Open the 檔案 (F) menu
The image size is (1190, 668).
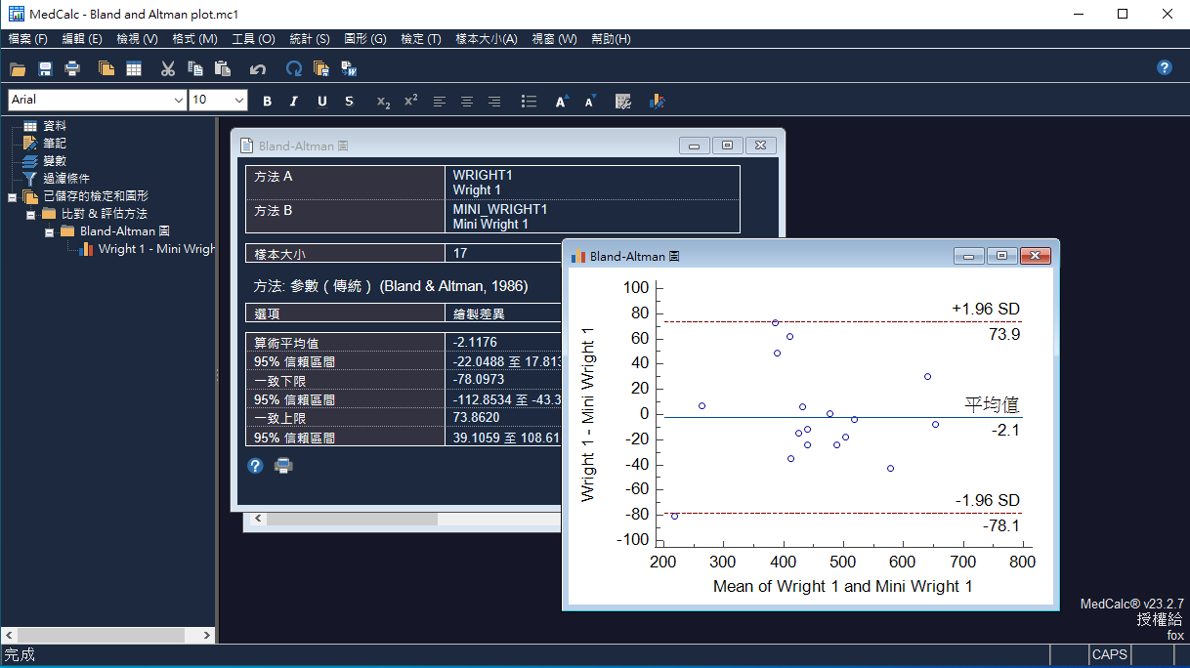point(27,39)
